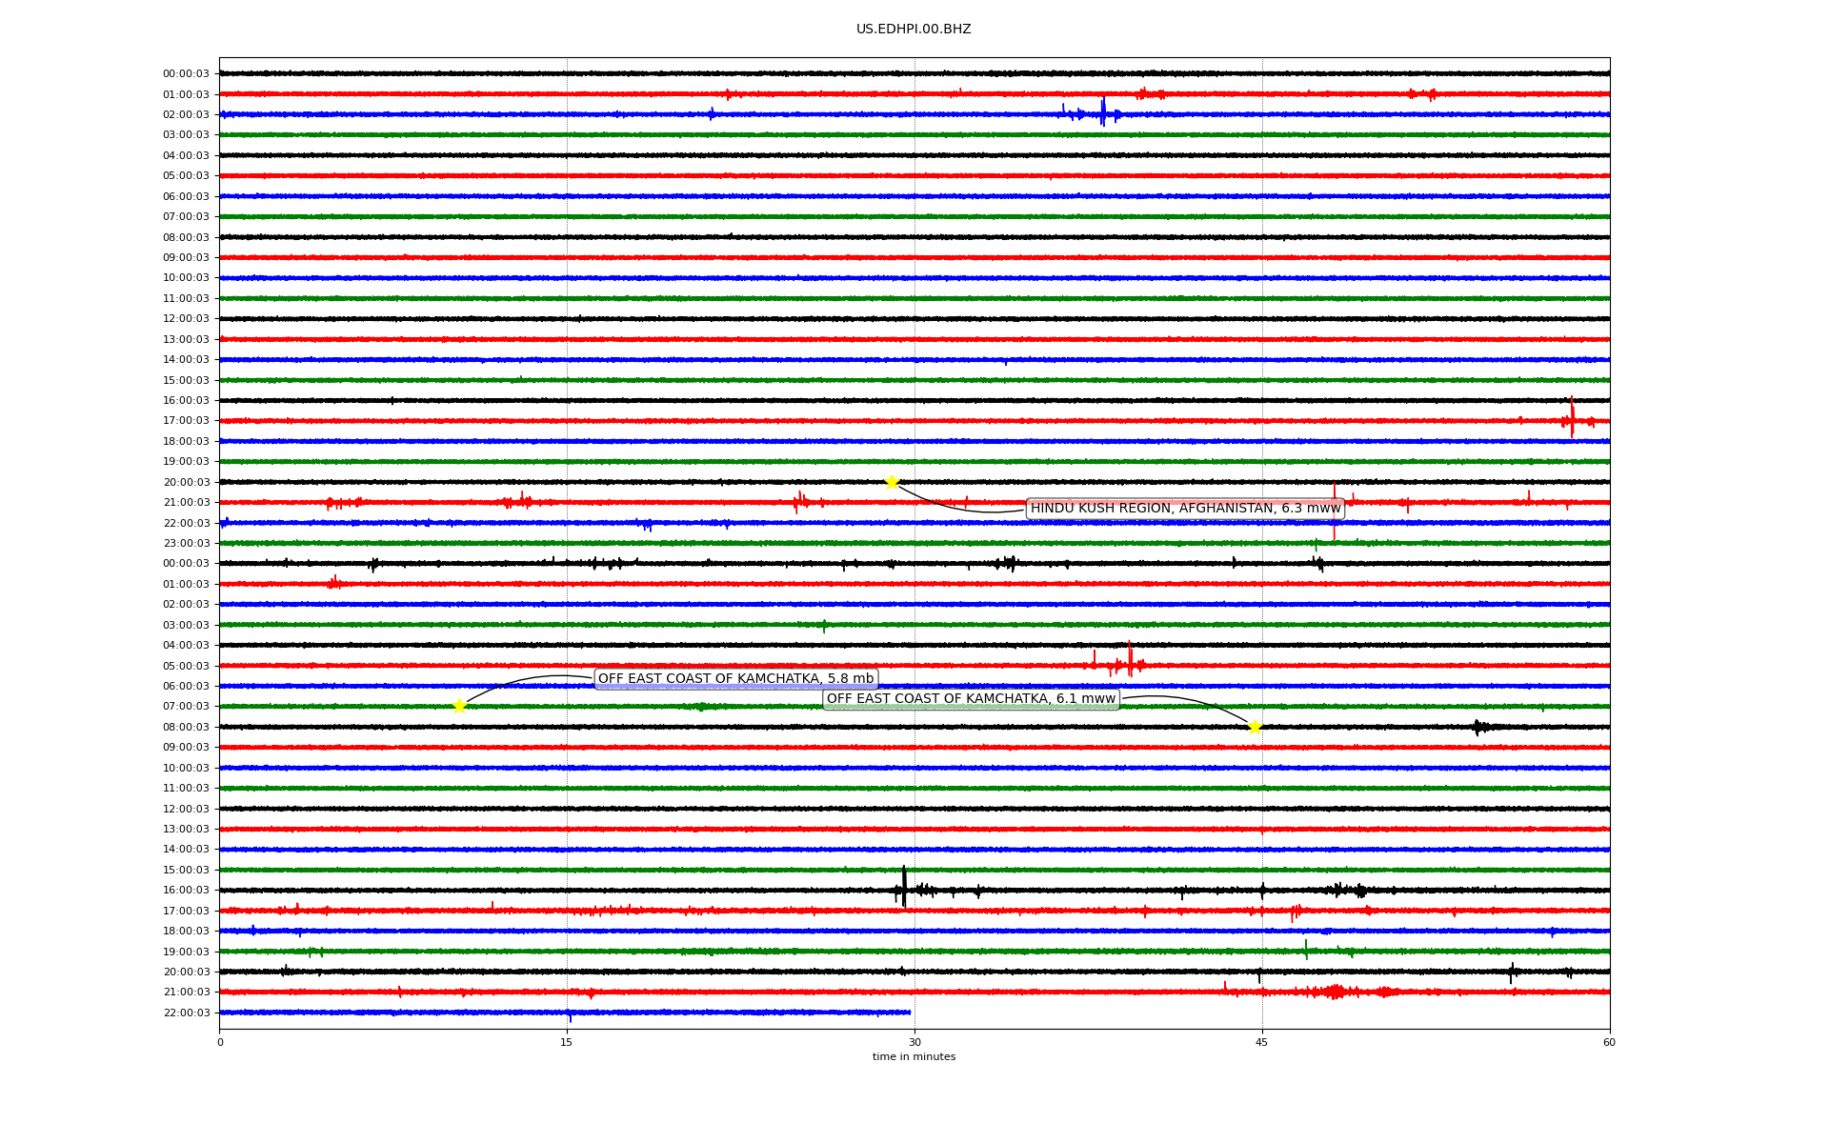
Task: Click the black arrival in second 08:00:03 trace
Action: coord(1477,728)
